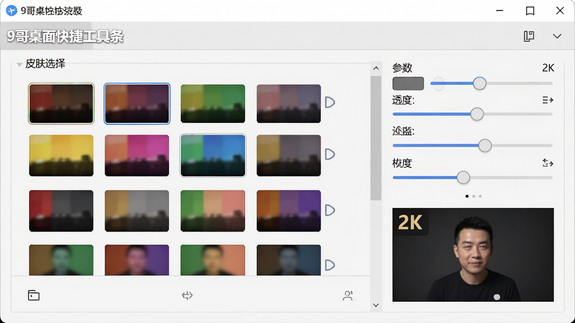Choose the pink-mauve skin thumbnail

[289, 104]
